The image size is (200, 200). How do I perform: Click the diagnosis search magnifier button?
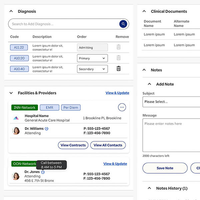pyautogui.click(x=123, y=24)
